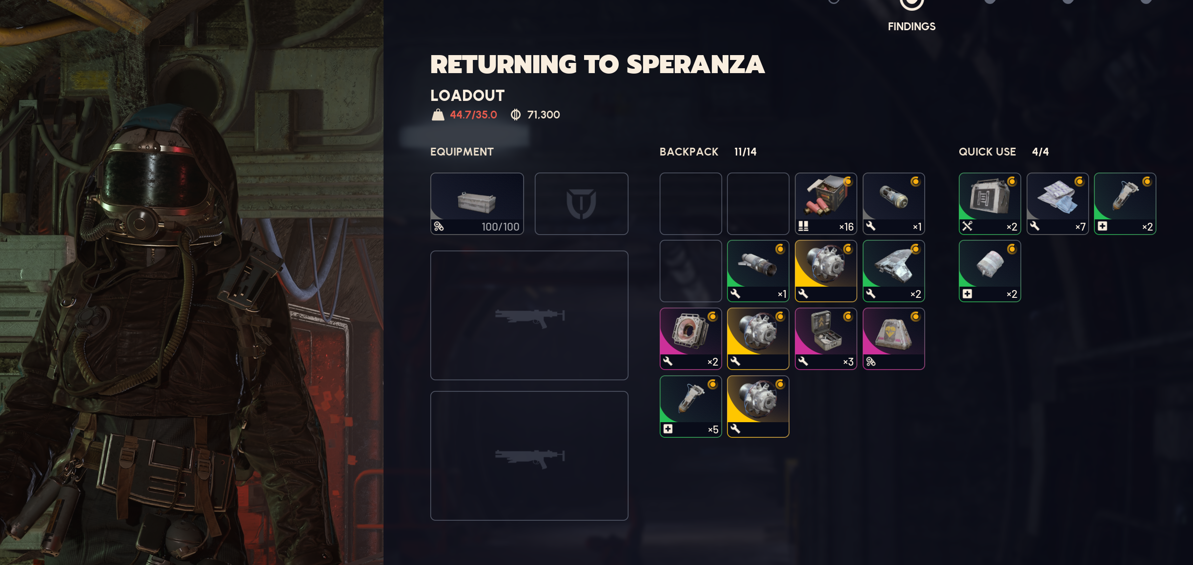Select the metal scrap plate x2 item

tap(893, 271)
